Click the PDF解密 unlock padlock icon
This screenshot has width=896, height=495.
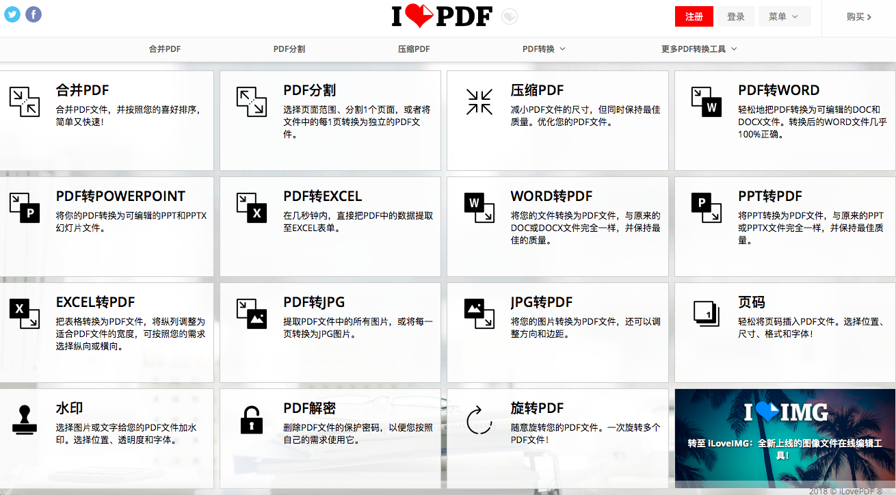(x=251, y=419)
